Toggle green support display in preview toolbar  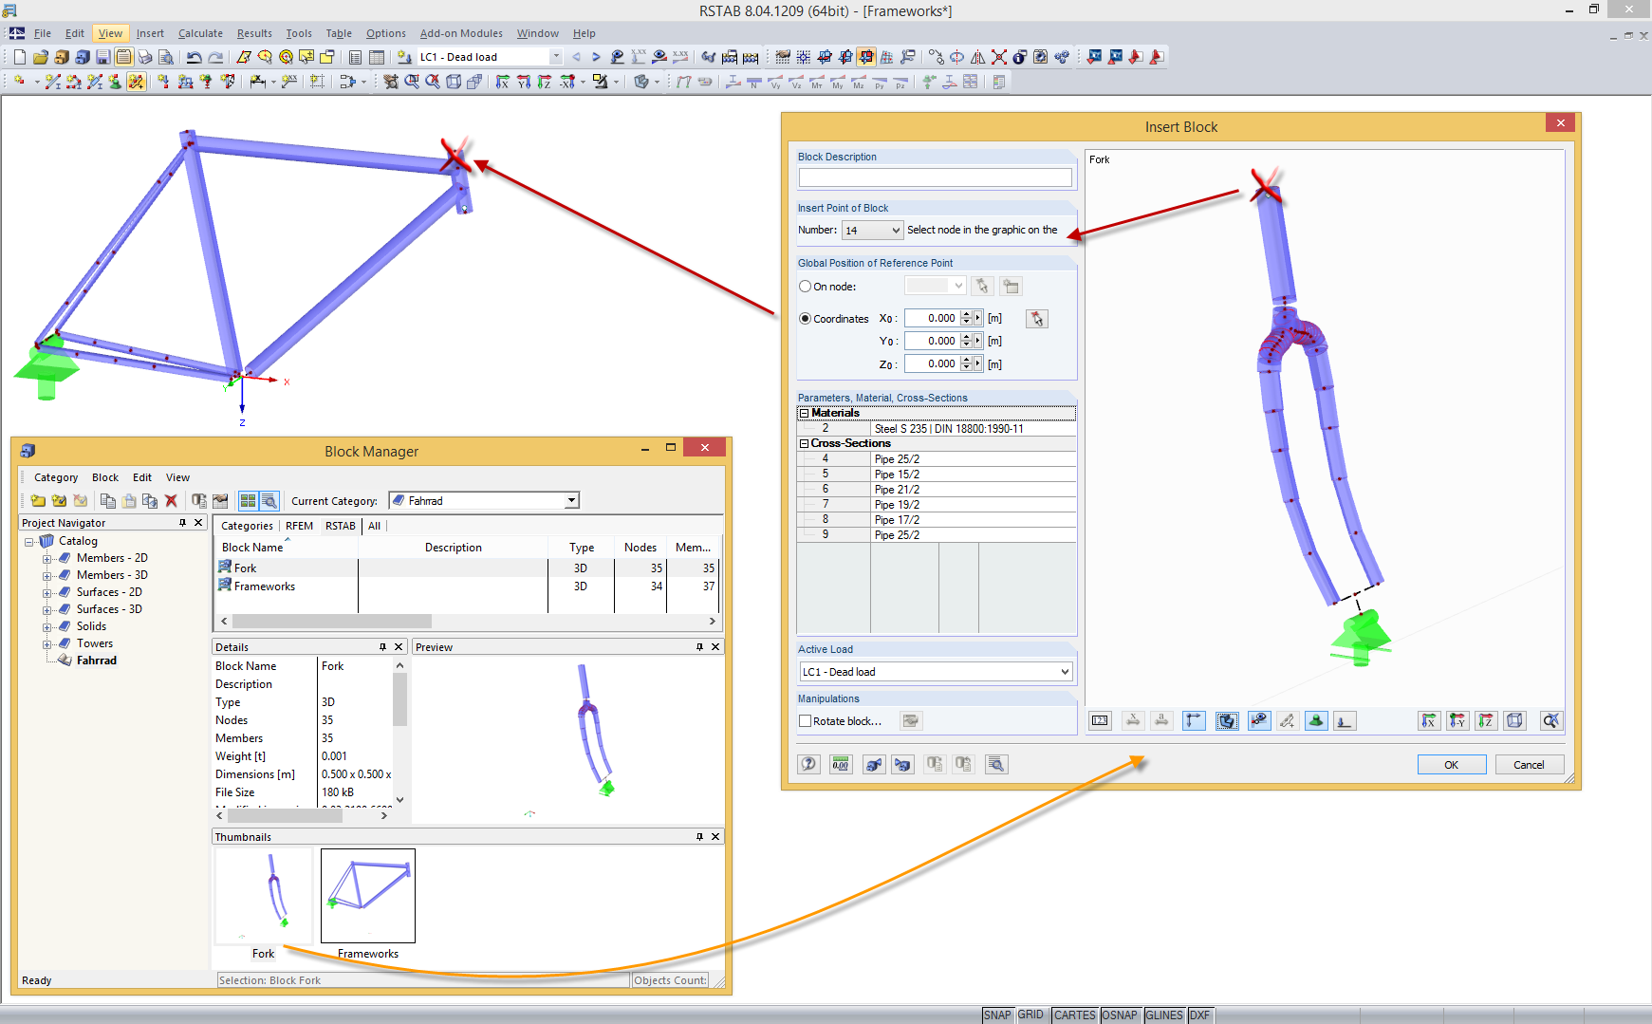[x=1316, y=720]
